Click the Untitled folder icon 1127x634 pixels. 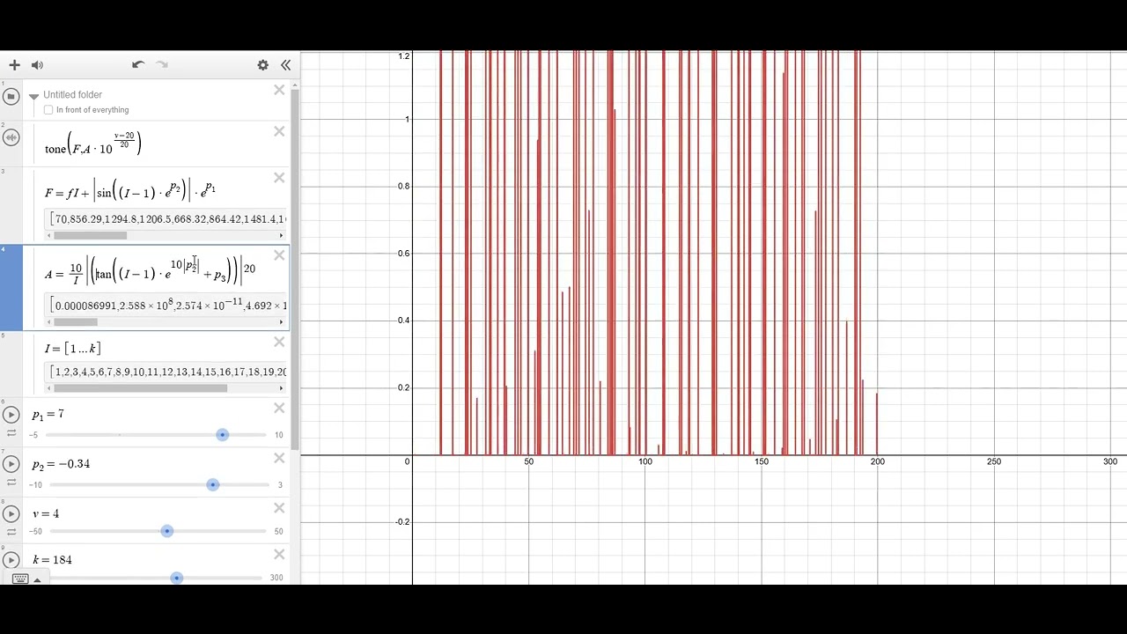pos(11,96)
